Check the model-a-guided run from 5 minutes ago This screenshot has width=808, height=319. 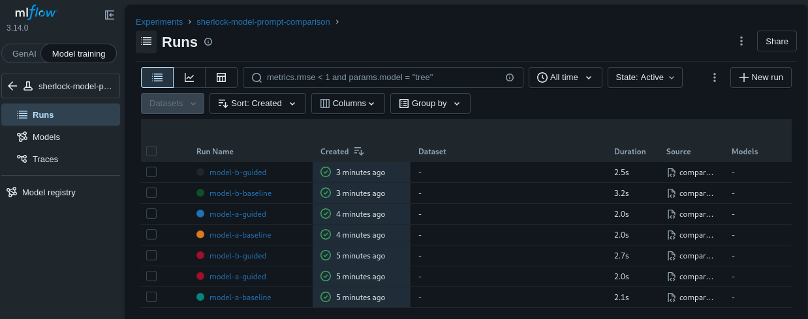click(151, 276)
